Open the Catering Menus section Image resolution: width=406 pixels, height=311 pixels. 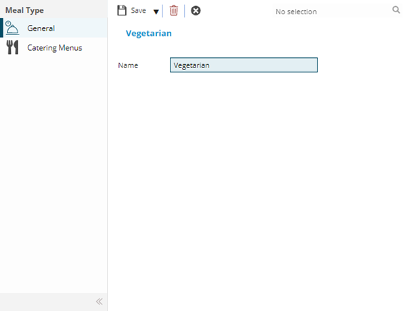click(54, 47)
